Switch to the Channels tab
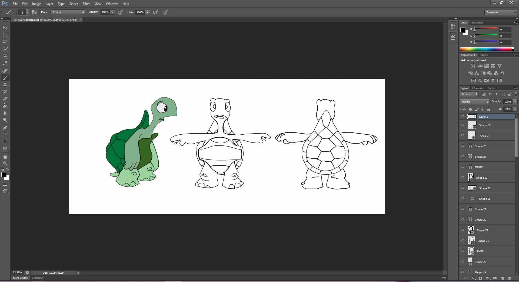The height and width of the screenshot is (282, 519). (x=478, y=88)
